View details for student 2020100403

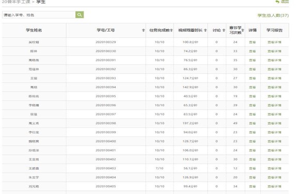(253, 168)
